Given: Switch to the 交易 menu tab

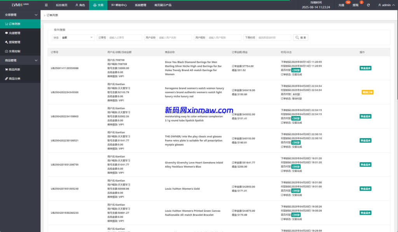Looking at the screenshot, I should [x=98, y=5].
